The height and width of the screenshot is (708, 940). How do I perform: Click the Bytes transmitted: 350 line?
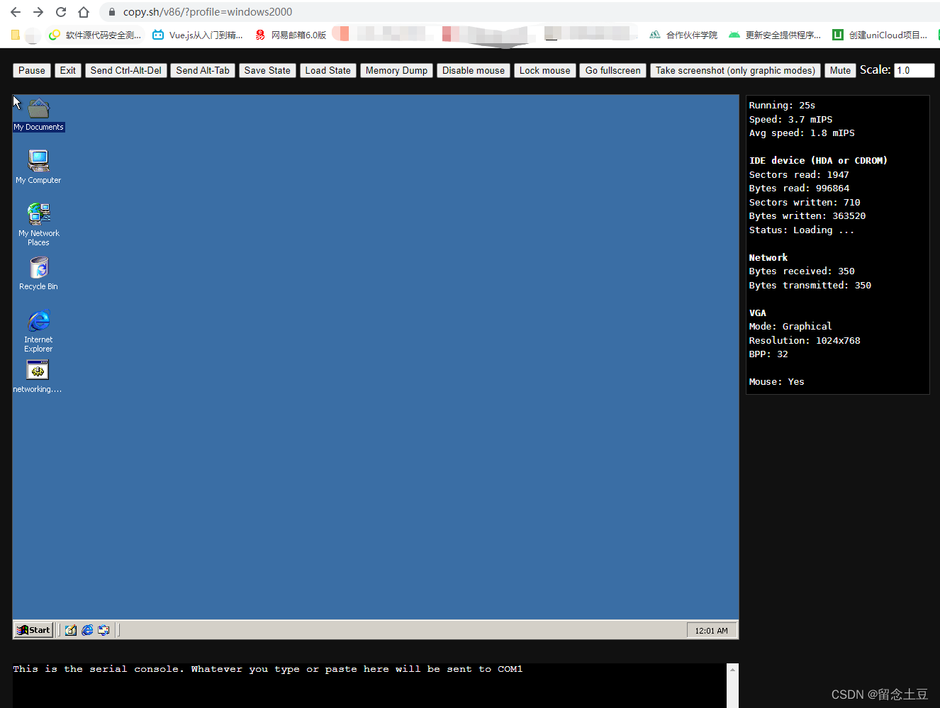click(810, 286)
